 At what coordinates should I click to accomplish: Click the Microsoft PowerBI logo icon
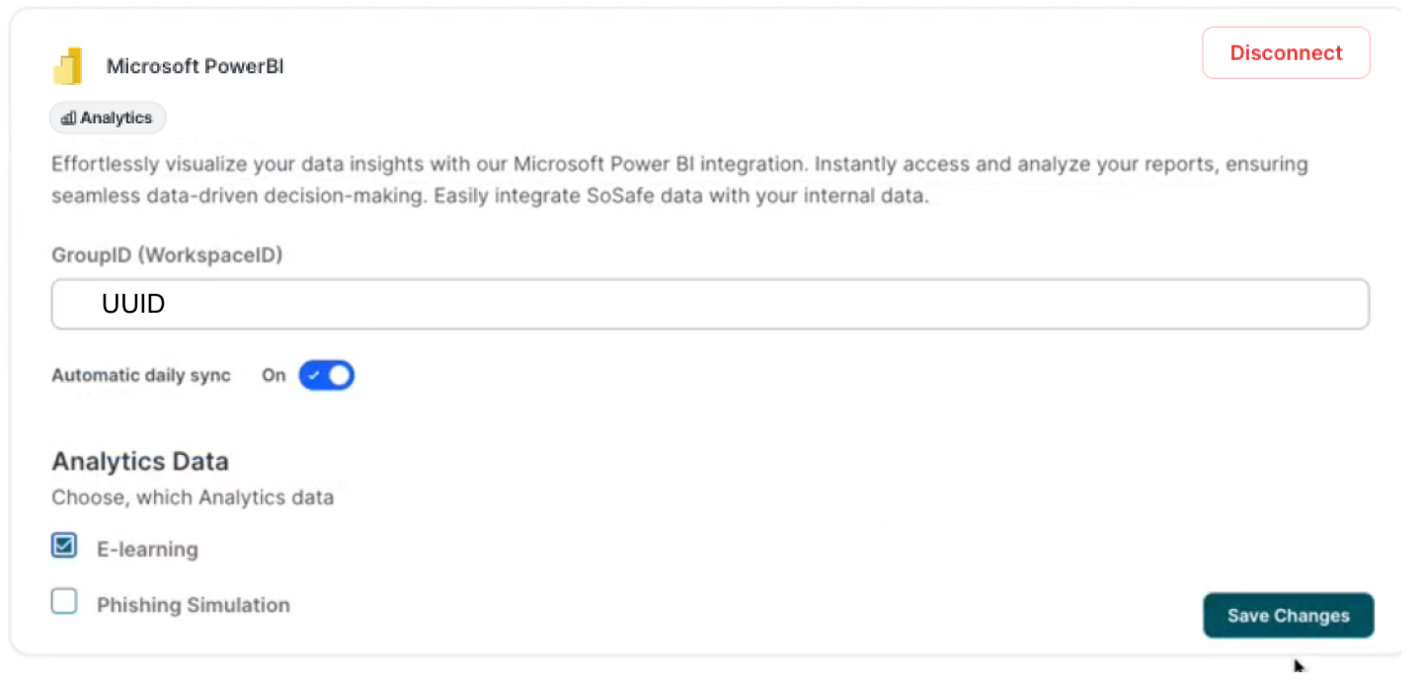[x=68, y=67]
